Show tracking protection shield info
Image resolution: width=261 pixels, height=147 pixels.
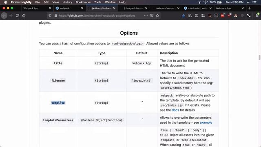pos(50,16)
